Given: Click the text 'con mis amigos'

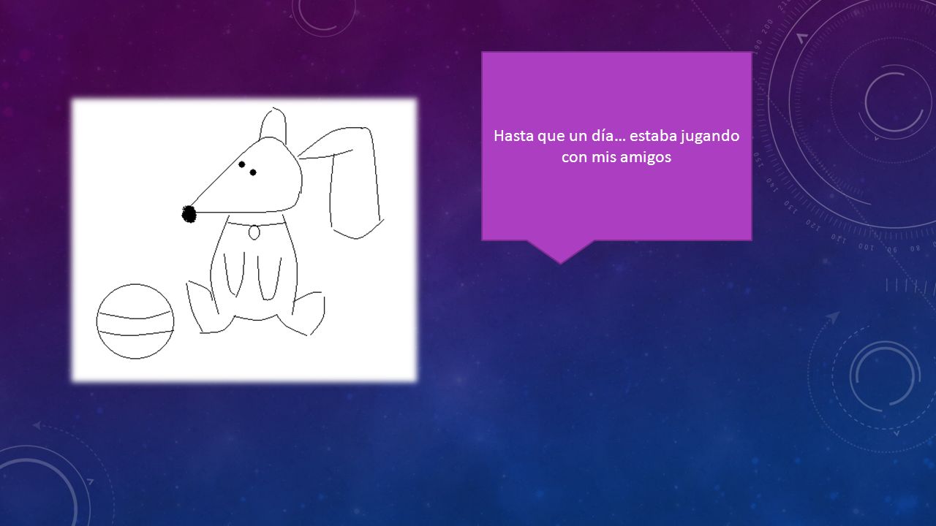Looking at the screenshot, I should 616,156.
